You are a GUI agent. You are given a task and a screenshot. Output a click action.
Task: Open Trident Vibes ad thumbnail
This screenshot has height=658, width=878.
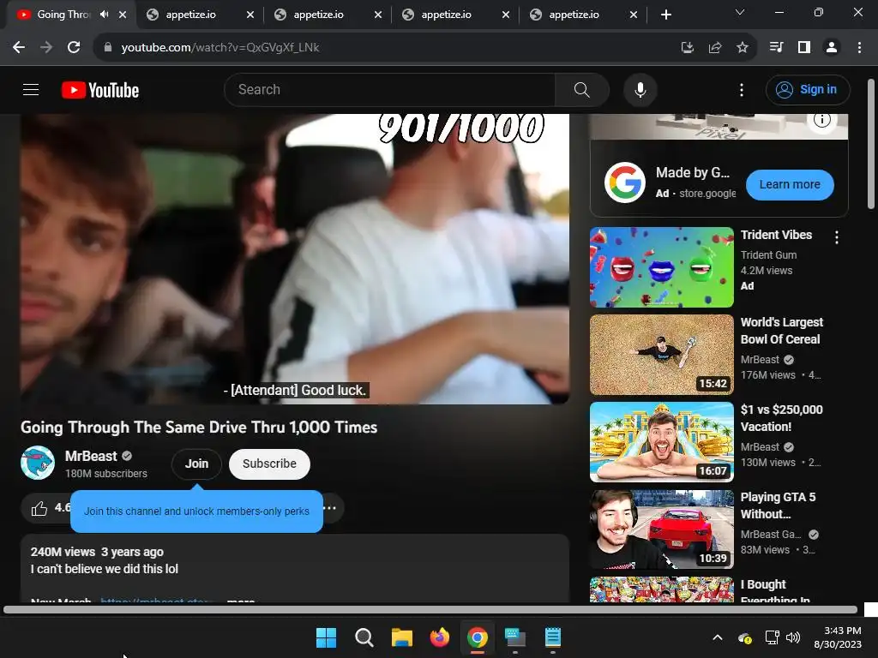pyautogui.click(x=661, y=267)
